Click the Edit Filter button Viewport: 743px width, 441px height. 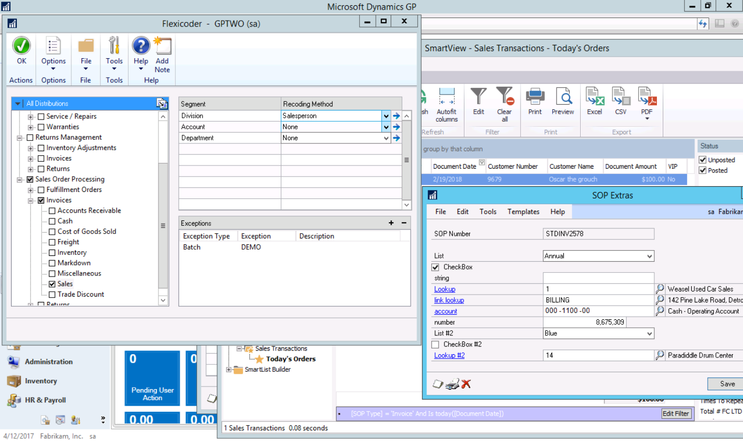click(675, 414)
